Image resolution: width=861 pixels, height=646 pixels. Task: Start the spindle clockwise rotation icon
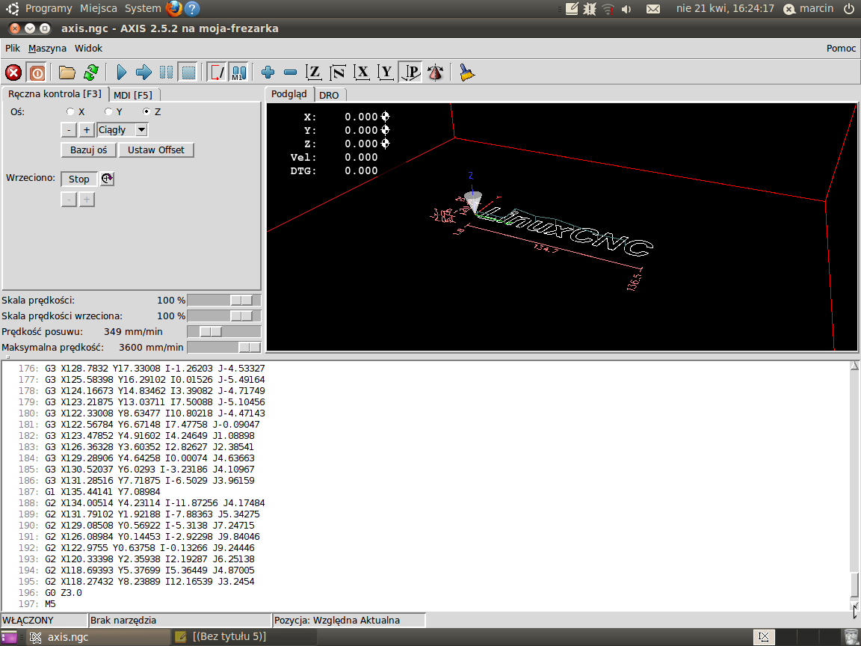pos(107,179)
